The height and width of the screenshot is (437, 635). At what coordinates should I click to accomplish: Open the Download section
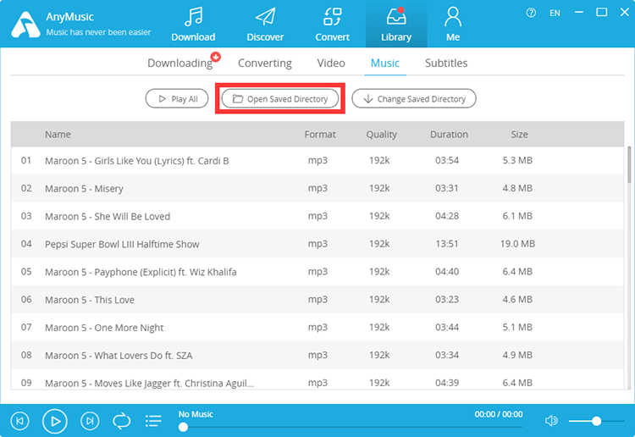coord(193,25)
